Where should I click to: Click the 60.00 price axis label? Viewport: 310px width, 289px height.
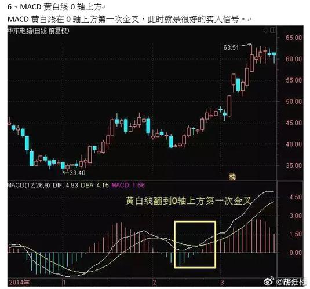point(294,59)
